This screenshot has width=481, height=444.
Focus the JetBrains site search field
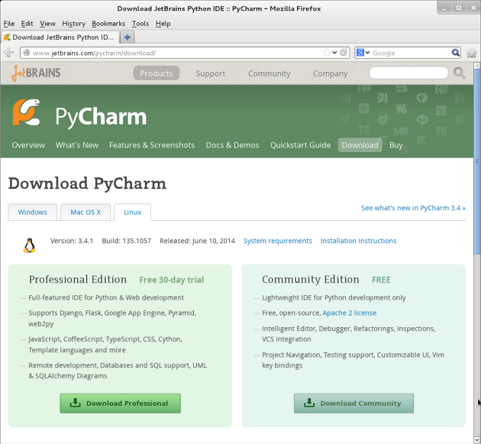[408, 73]
